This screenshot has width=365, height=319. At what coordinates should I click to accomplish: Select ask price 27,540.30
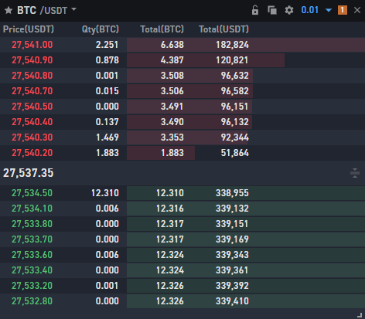[32, 137]
